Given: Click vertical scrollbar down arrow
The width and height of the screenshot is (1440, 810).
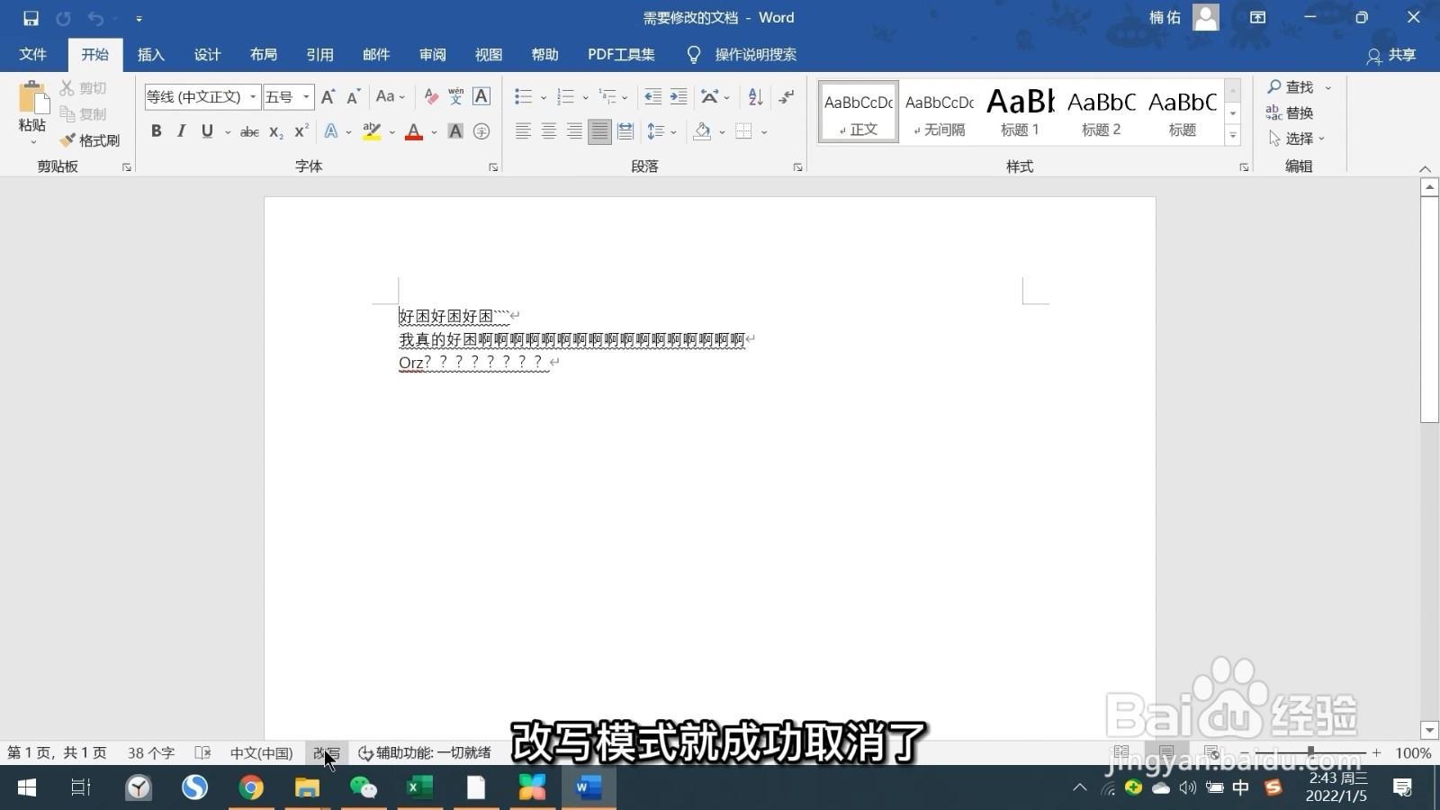Looking at the screenshot, I should click(1429, 730).
